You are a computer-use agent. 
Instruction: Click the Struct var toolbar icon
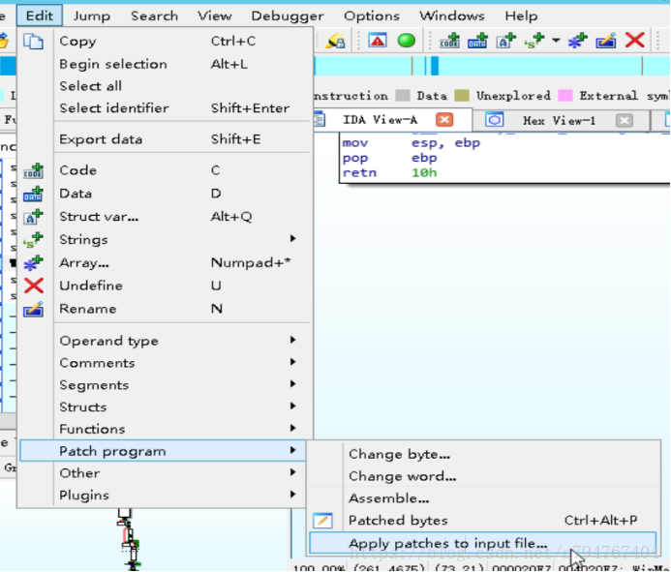pyautogui.click(x=505, y=41)
